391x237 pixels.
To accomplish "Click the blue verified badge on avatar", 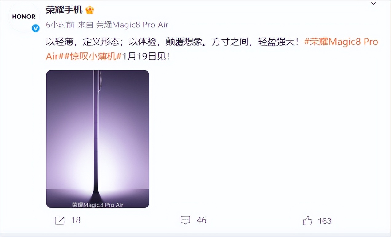I will click(36, 28).
